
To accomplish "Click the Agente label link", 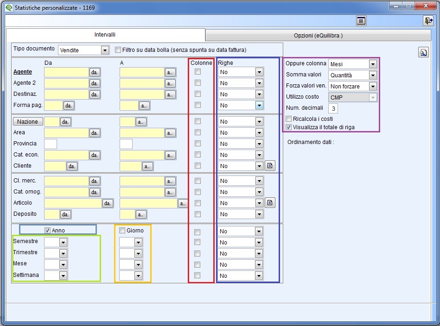I will coord(23,72).
